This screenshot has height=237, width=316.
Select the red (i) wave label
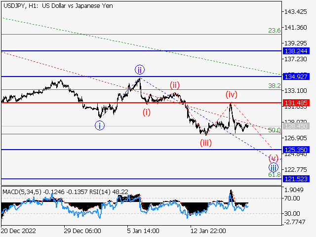(x=147, y=112)
